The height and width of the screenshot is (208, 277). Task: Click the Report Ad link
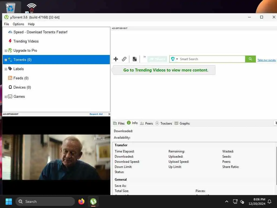point(96,114)
